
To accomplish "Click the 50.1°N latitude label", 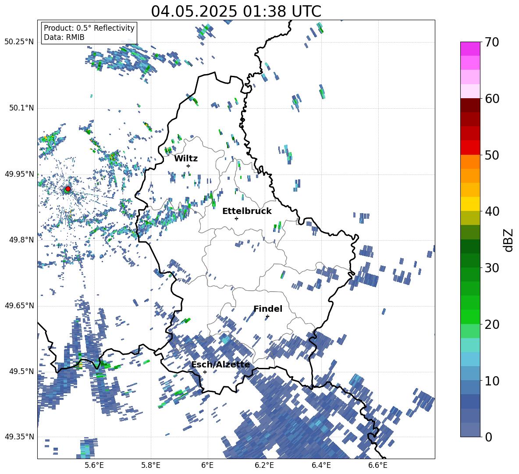I will click(21, 108).
